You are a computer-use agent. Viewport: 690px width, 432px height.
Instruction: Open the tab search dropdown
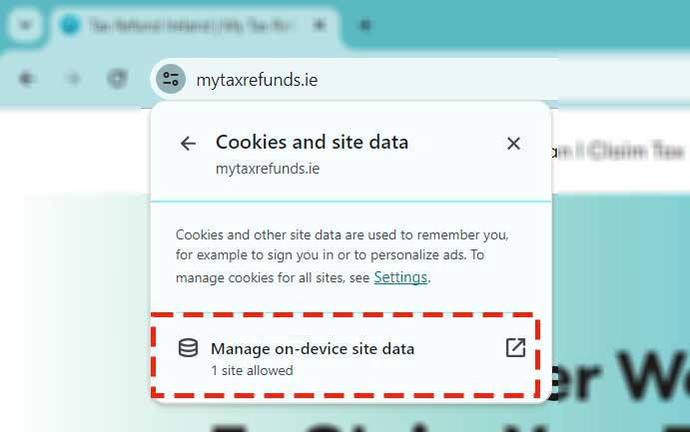tap(25, 25)
